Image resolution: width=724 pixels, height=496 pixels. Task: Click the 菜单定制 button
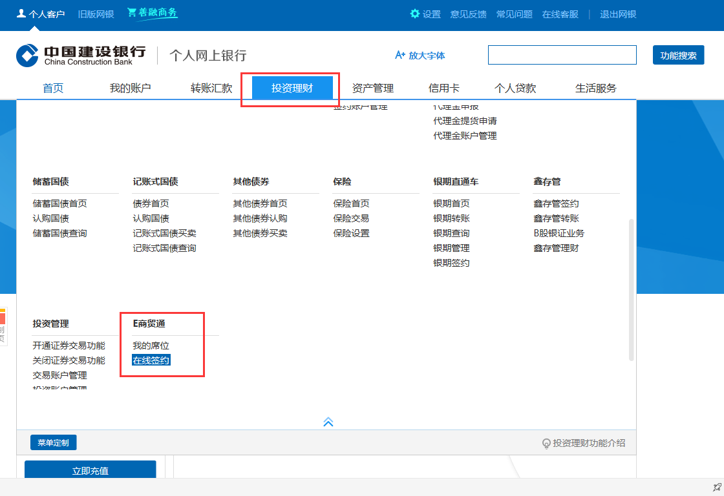pyautogui.click(x=54, y=442)
